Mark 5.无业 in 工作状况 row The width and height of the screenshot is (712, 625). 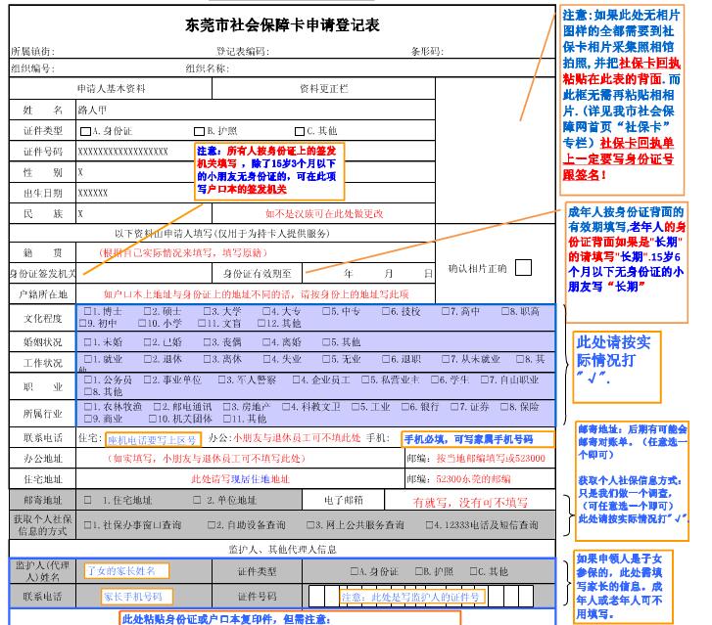(326, 359)
